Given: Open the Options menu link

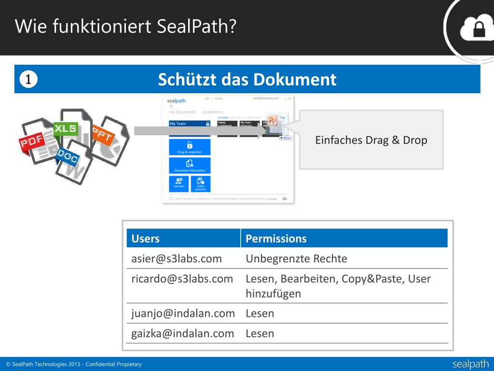Looking at the screenshot, I should 219,99.
